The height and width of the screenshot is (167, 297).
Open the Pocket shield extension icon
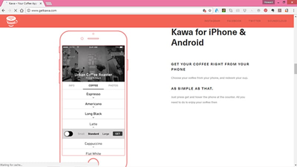(245, 11)
